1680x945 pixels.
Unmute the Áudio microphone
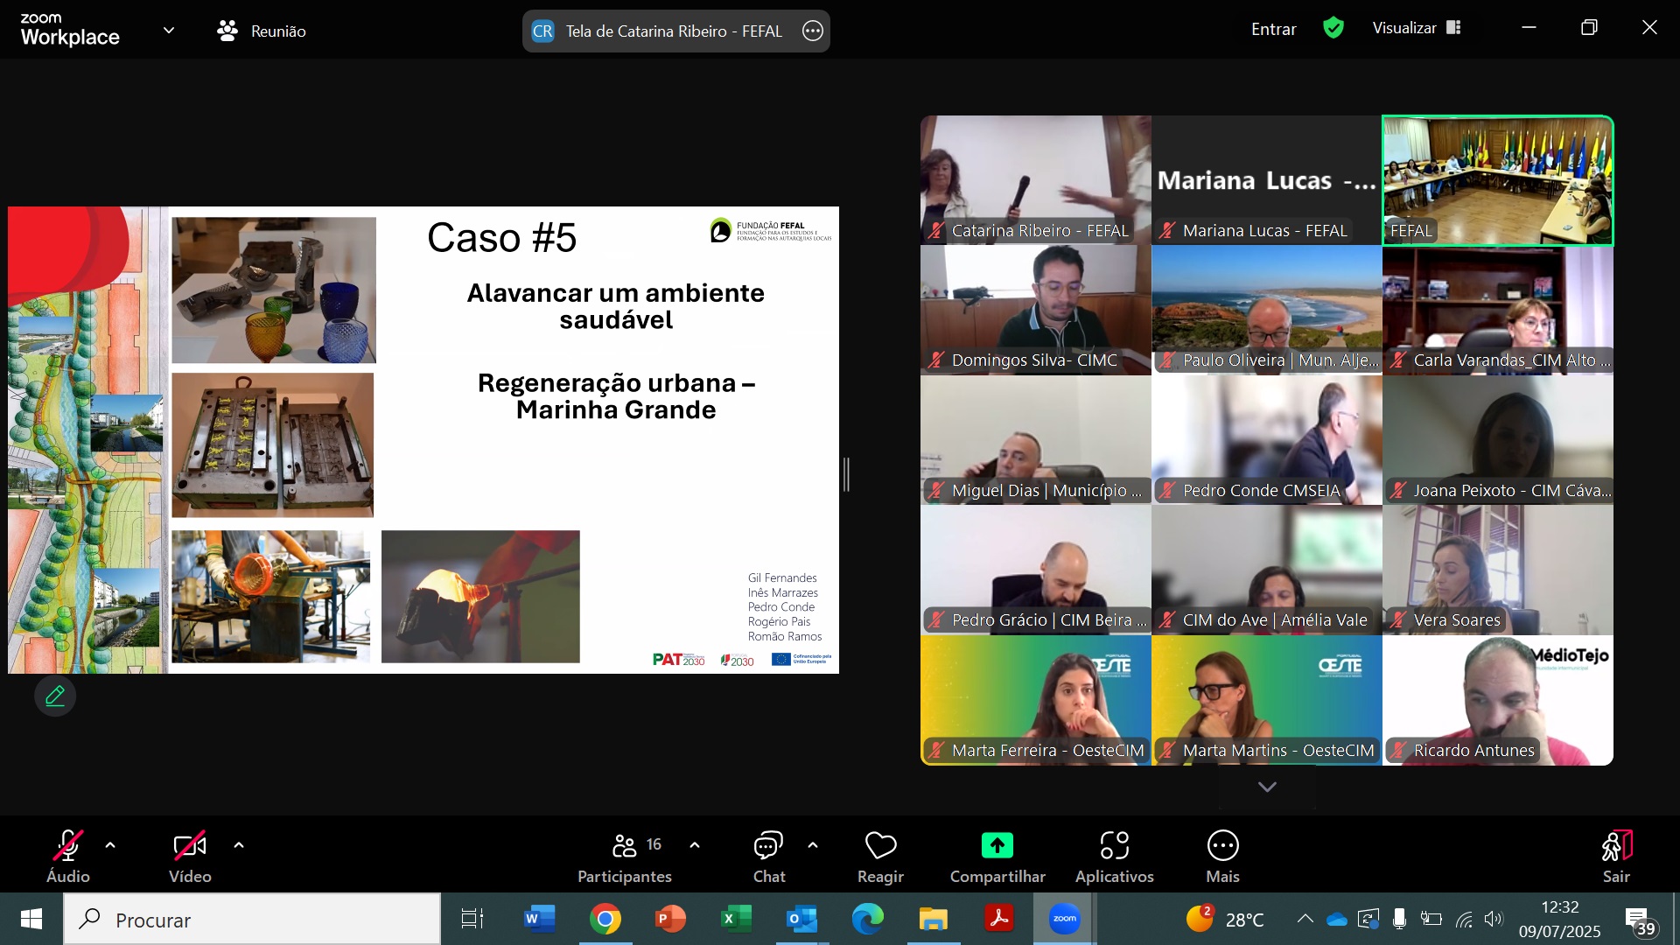[67, 846]
